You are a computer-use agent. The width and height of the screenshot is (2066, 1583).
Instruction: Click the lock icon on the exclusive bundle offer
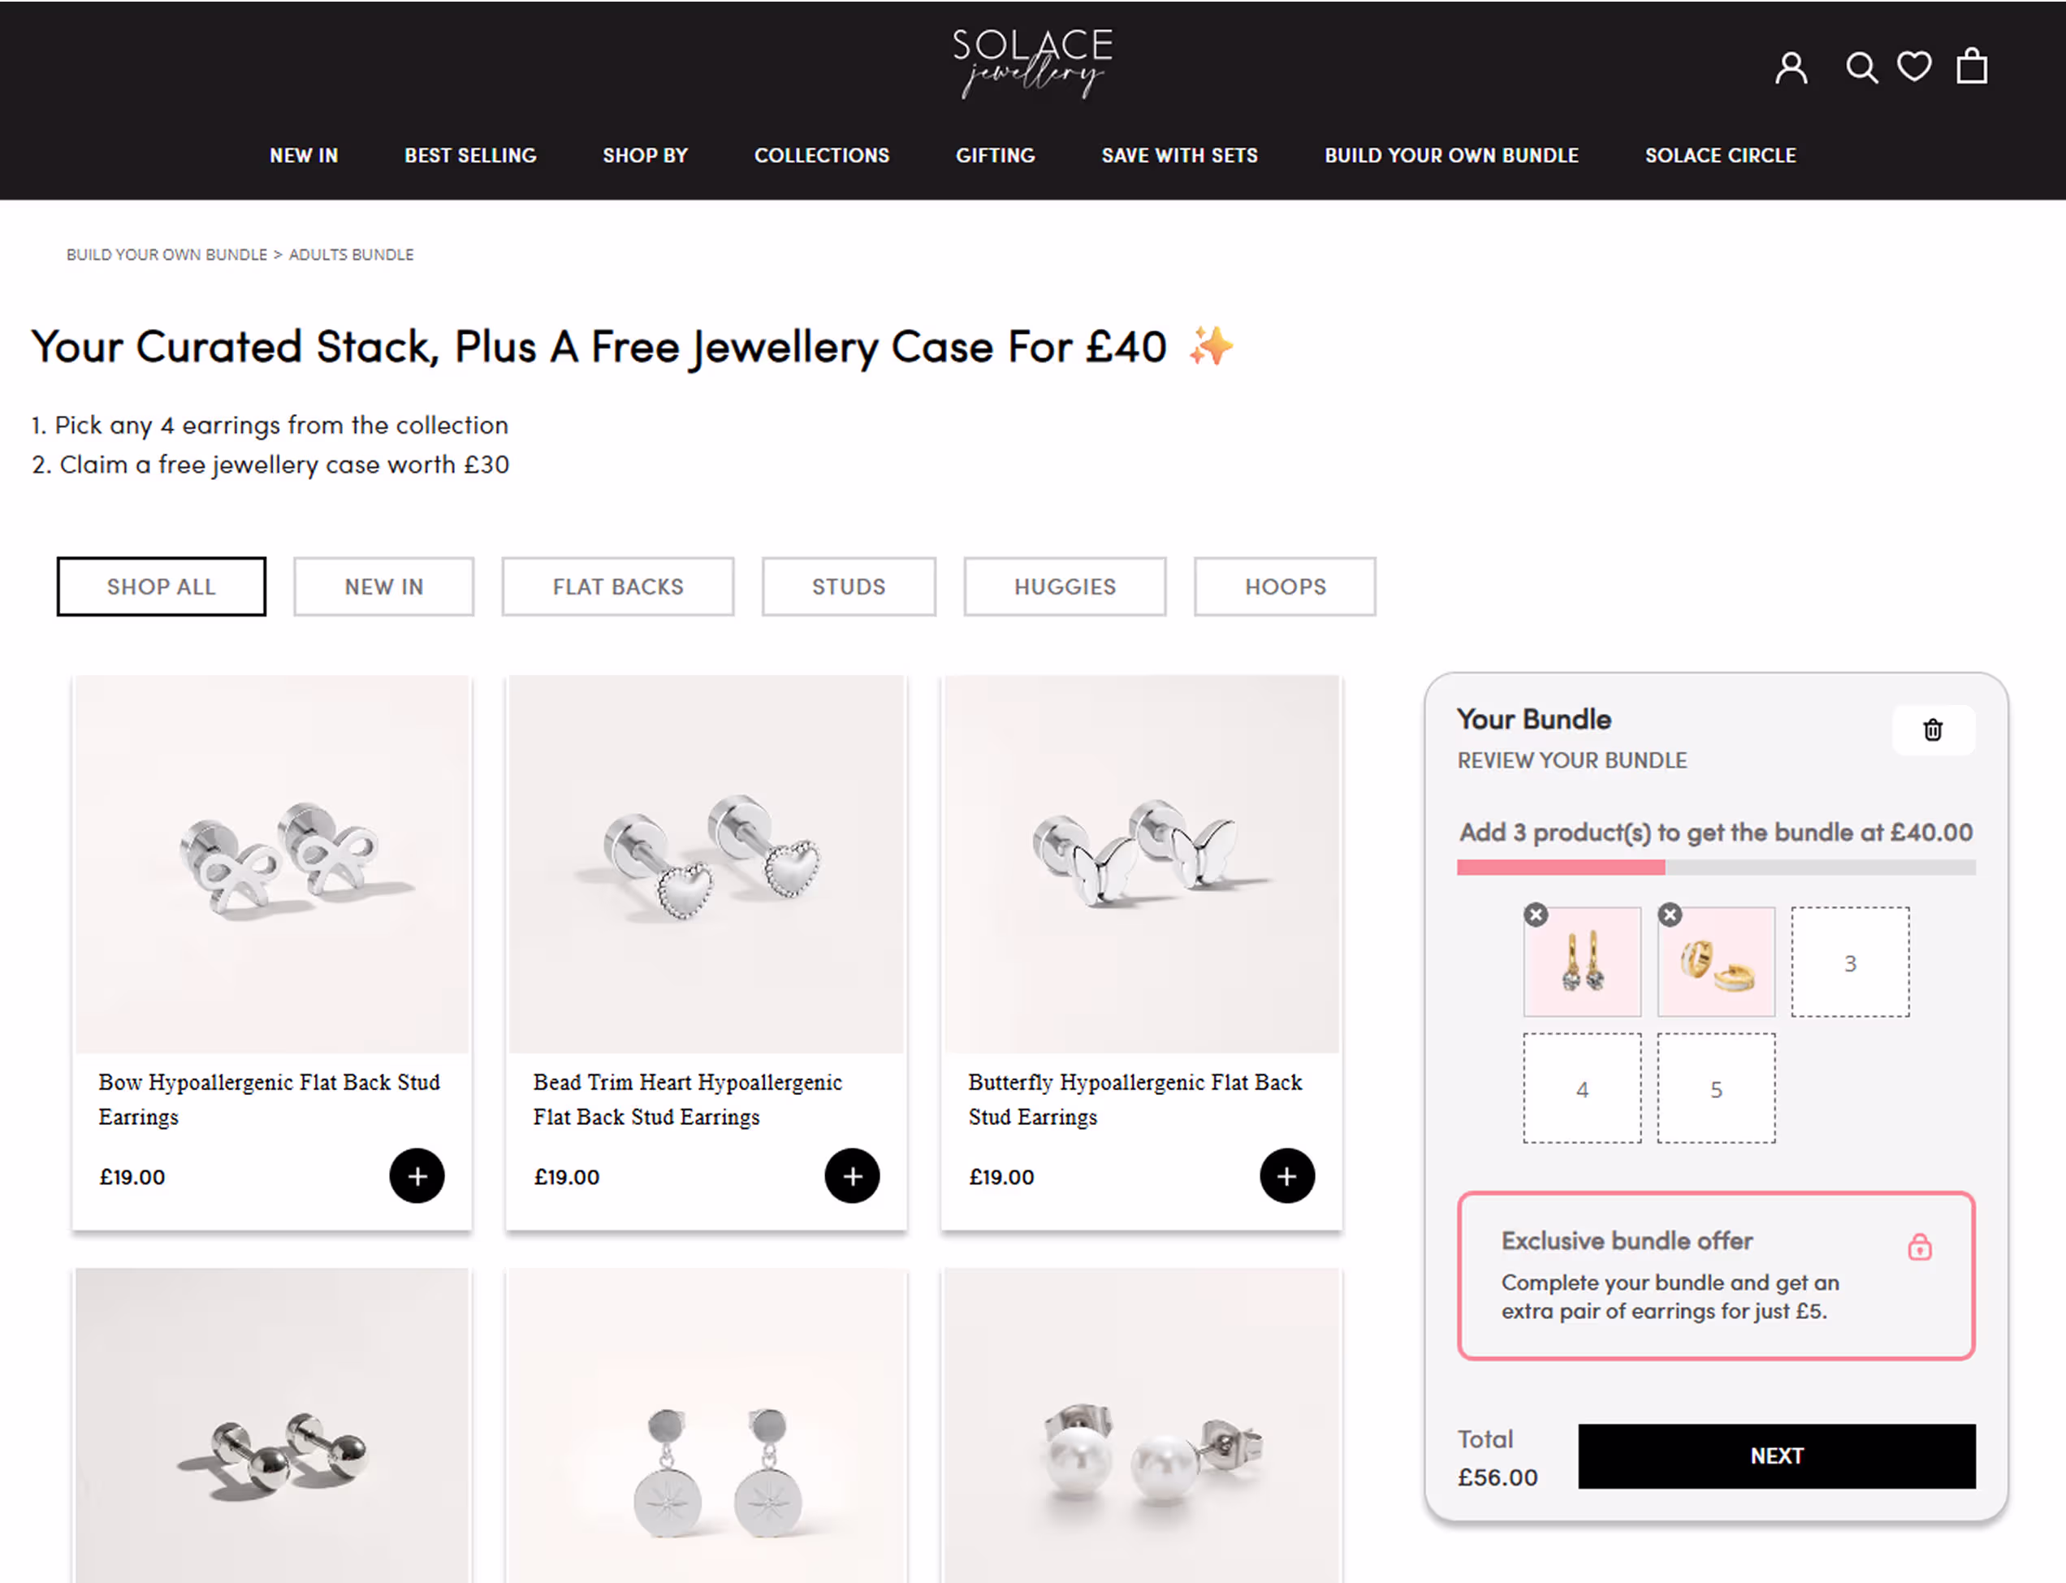1919,1247
